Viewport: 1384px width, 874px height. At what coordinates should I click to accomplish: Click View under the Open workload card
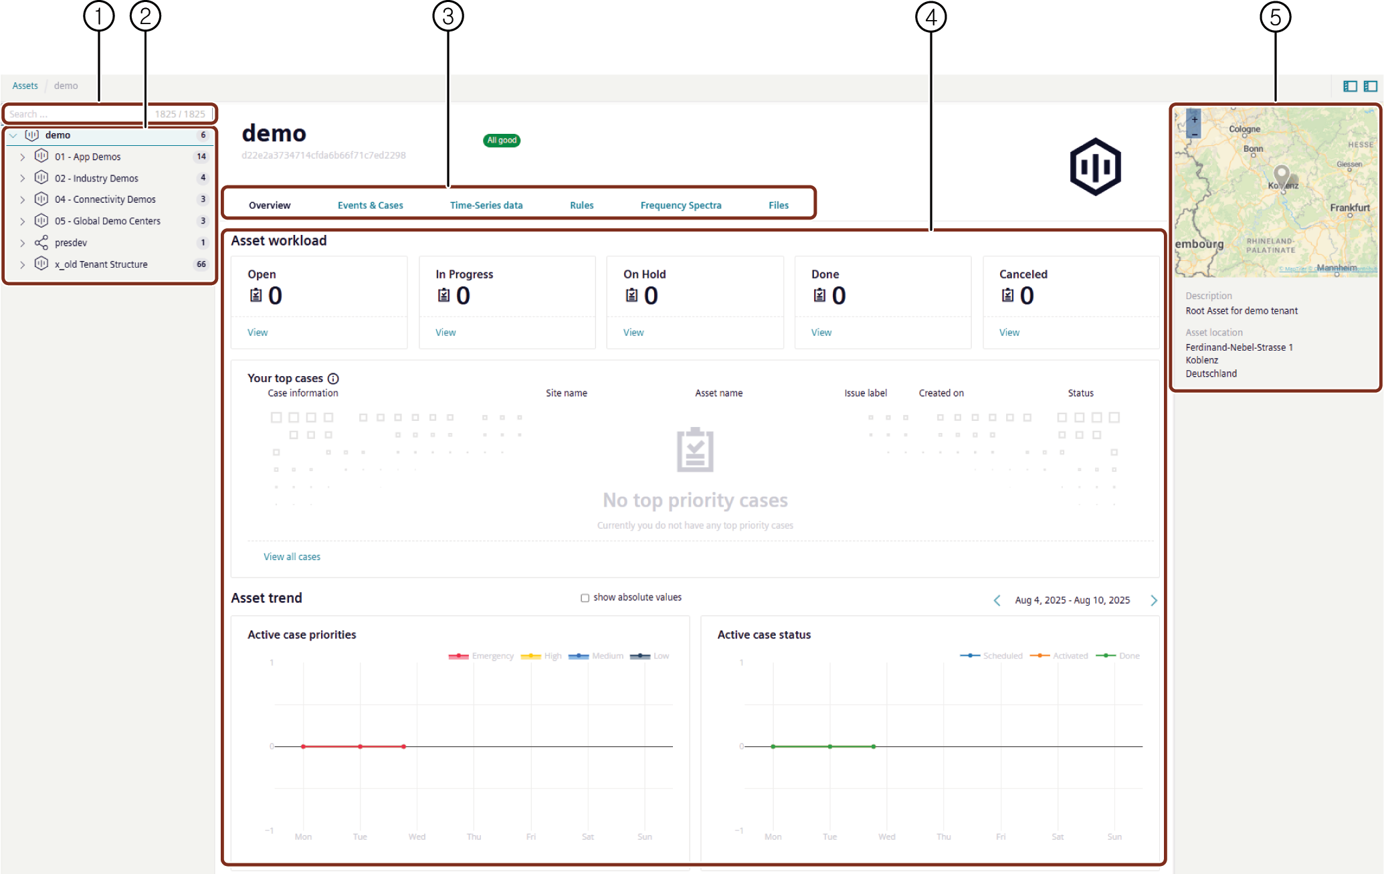(258, 333)
